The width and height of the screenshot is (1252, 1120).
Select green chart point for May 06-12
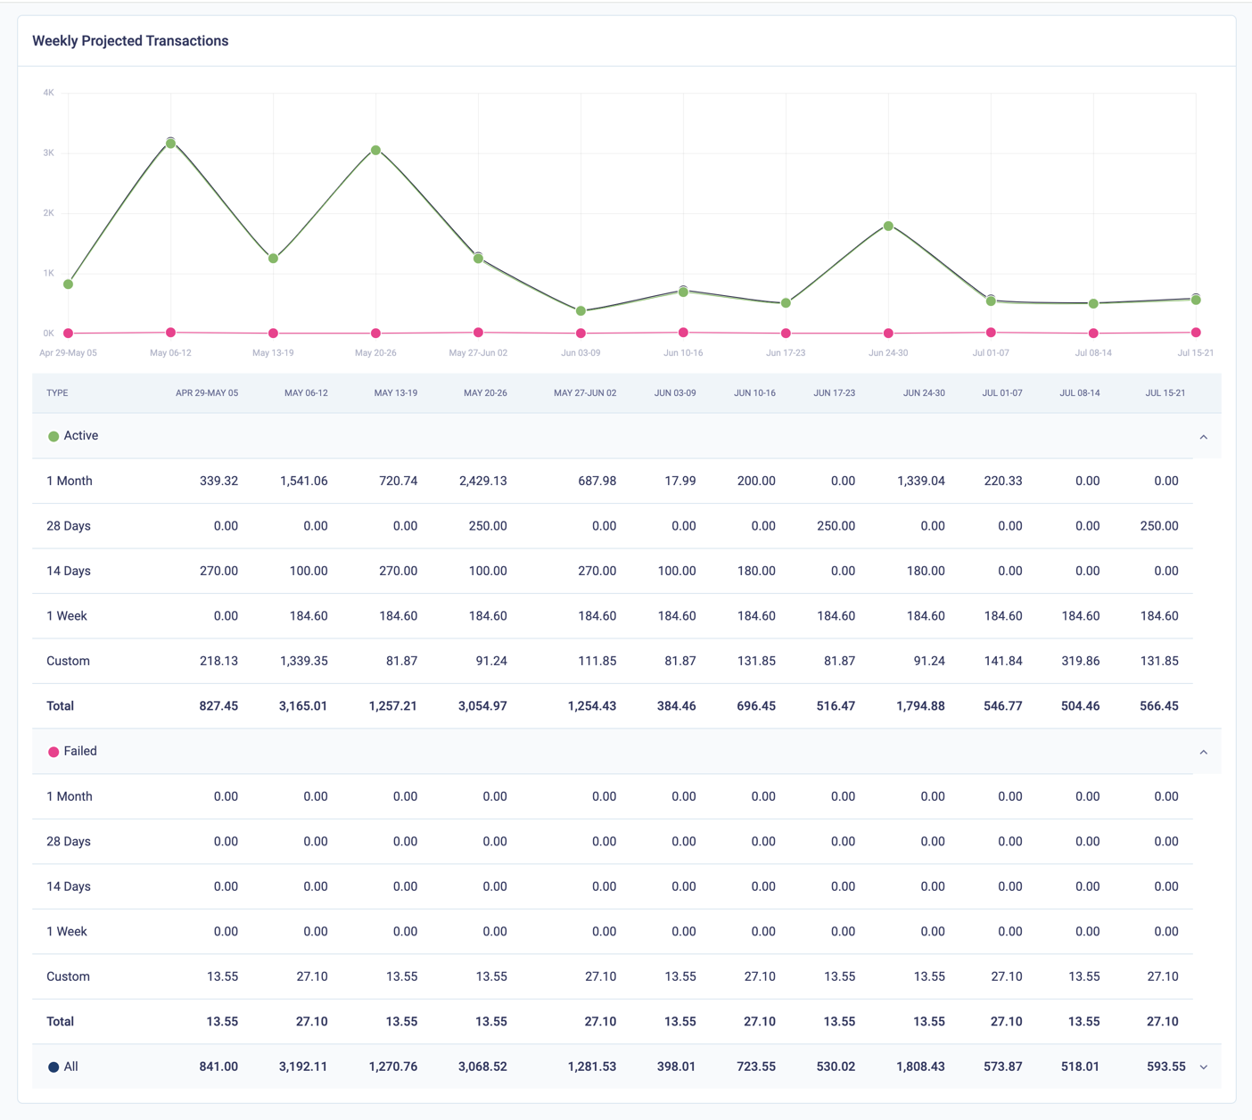170,144
